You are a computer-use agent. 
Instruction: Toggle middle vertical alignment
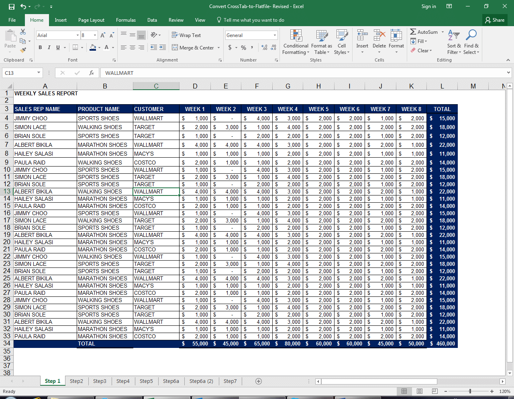pos(133,35)
